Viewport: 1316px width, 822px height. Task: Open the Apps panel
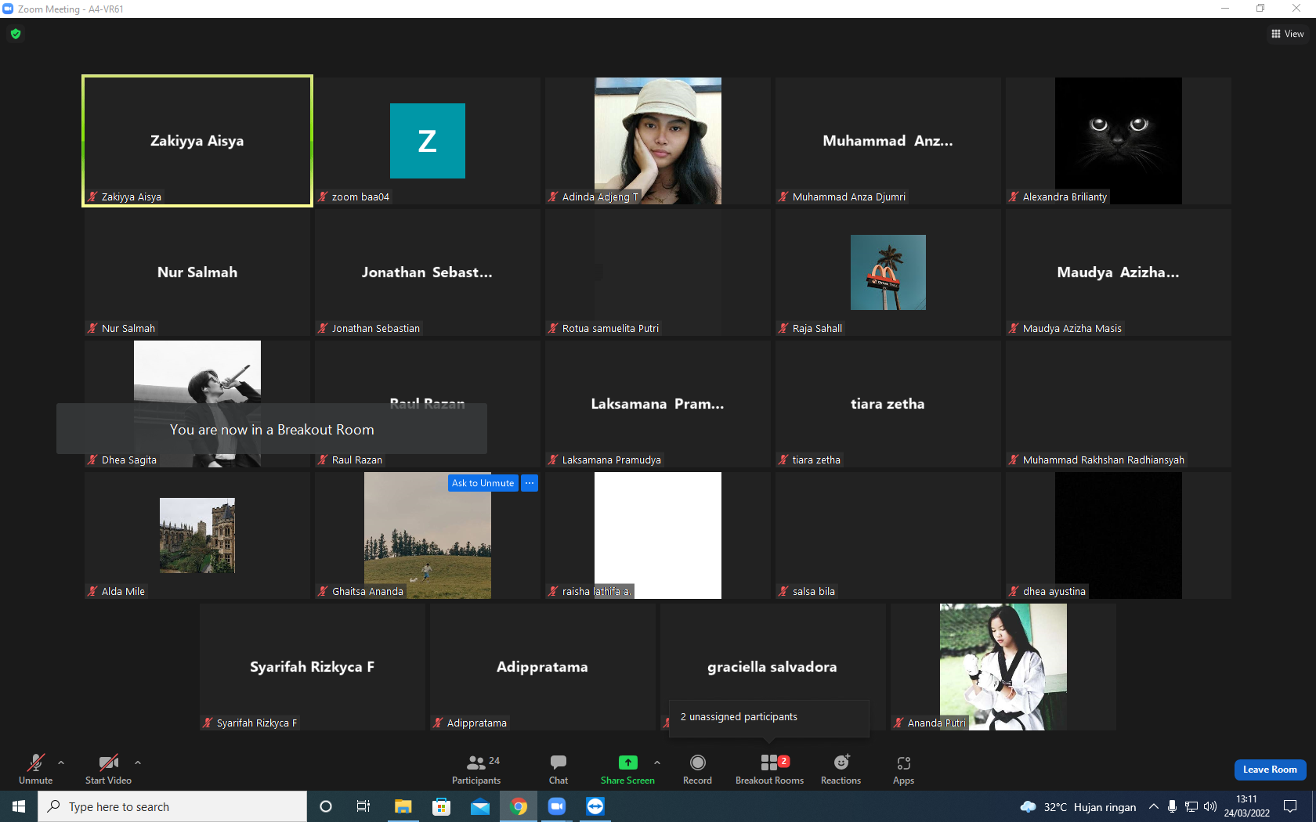pyautogui.click(x=903, y=769)
